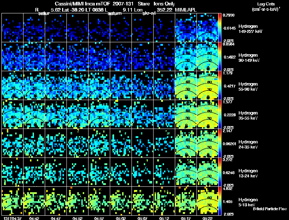Select the 5-13 keV panel at 04:47

coord(56,201)
